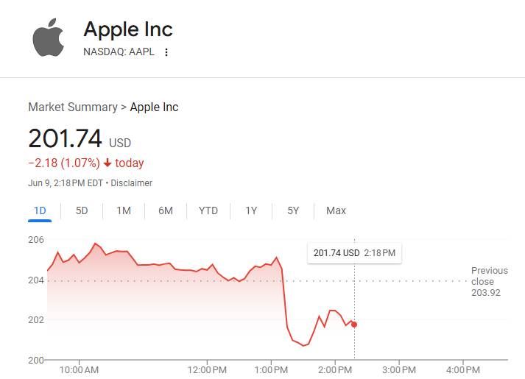Click the 201.74 current price value
The width and height of the screenshot is (525, 379).
coord(65,138)
